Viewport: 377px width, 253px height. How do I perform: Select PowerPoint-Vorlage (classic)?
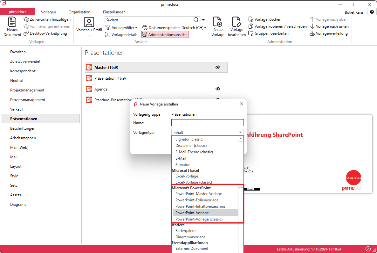tap(199, 219)
